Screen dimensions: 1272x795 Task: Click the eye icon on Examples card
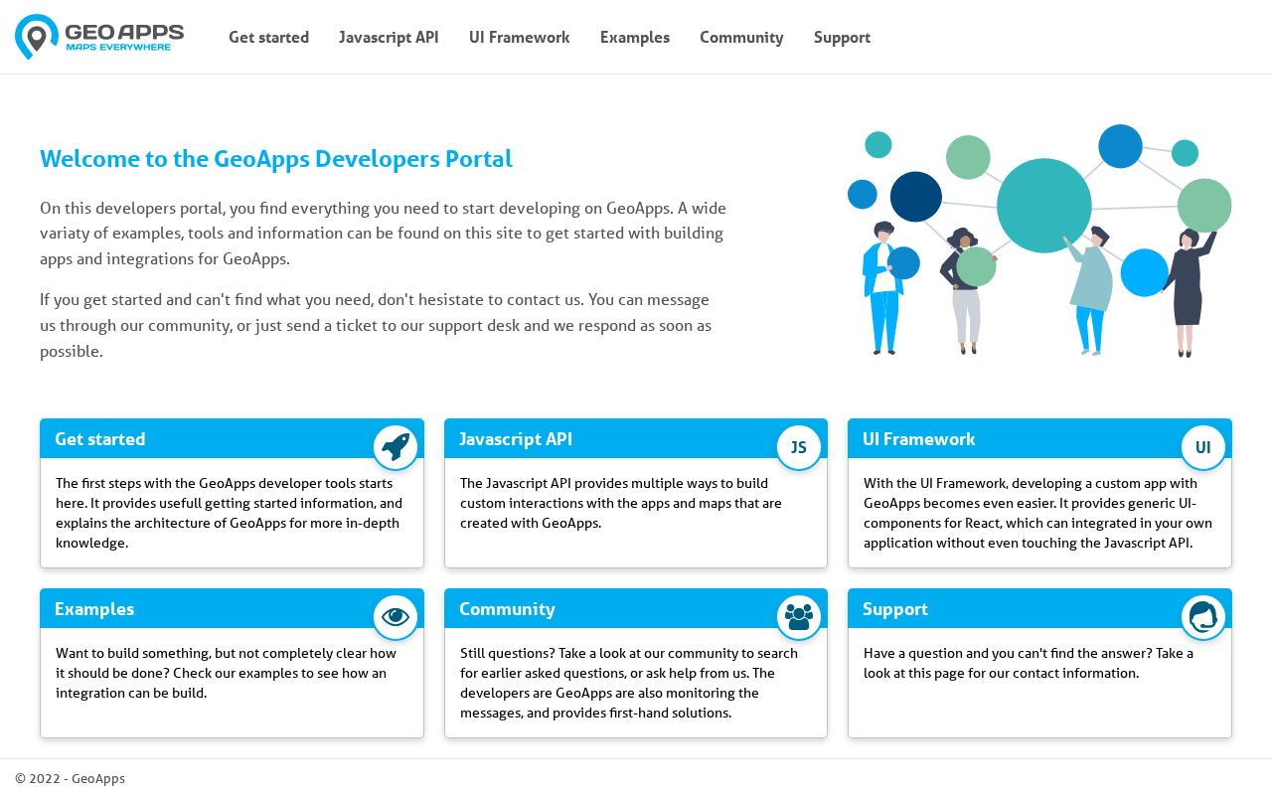pos(396,617)
